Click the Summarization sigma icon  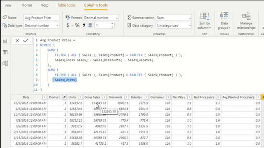pos(129,18)
